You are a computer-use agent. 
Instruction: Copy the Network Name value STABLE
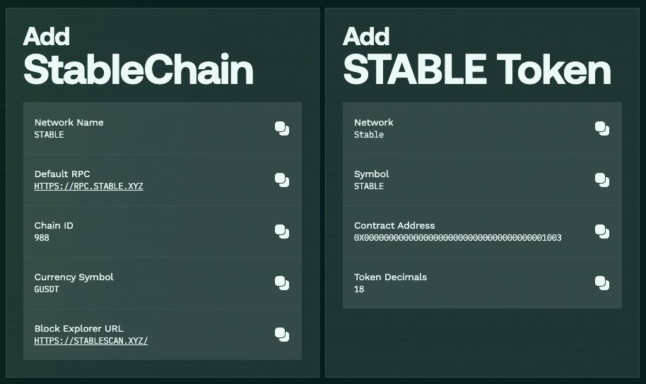click(x=282, y=128)
